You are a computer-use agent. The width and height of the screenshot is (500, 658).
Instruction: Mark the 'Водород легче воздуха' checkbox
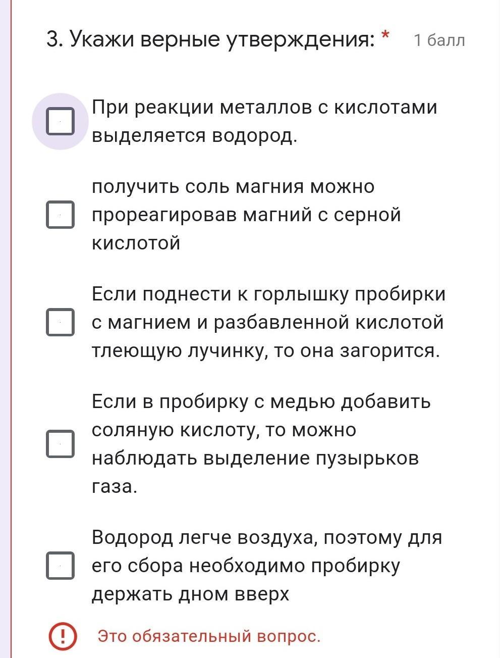coord(61,566)
